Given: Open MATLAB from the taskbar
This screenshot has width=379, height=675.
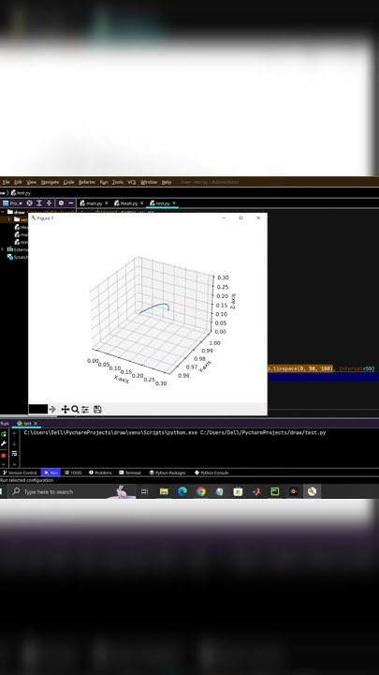Looking at the screenshot, I should 256,491.
